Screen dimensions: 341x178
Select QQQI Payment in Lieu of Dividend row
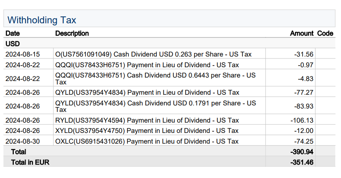[147, 65]
